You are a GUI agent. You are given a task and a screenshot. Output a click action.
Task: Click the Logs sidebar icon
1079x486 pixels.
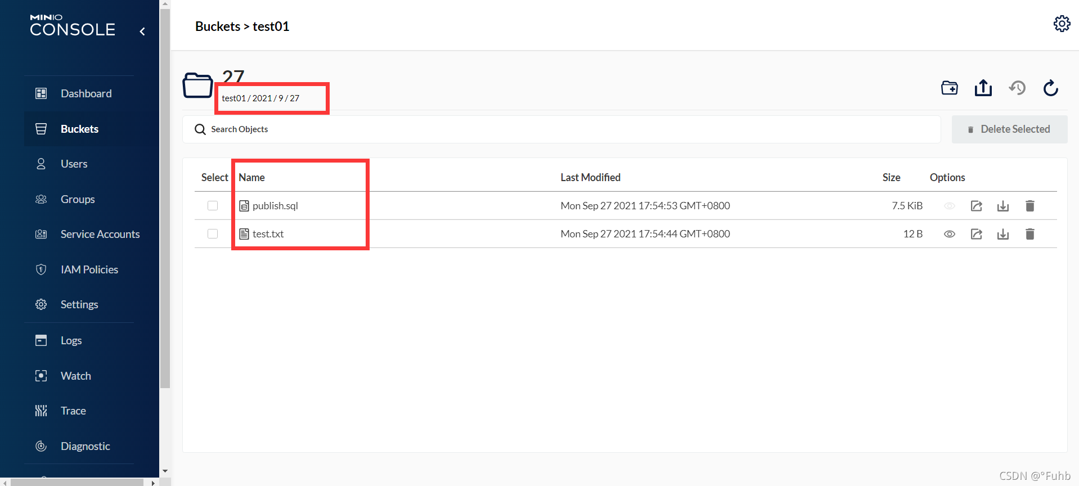[41, 340]
